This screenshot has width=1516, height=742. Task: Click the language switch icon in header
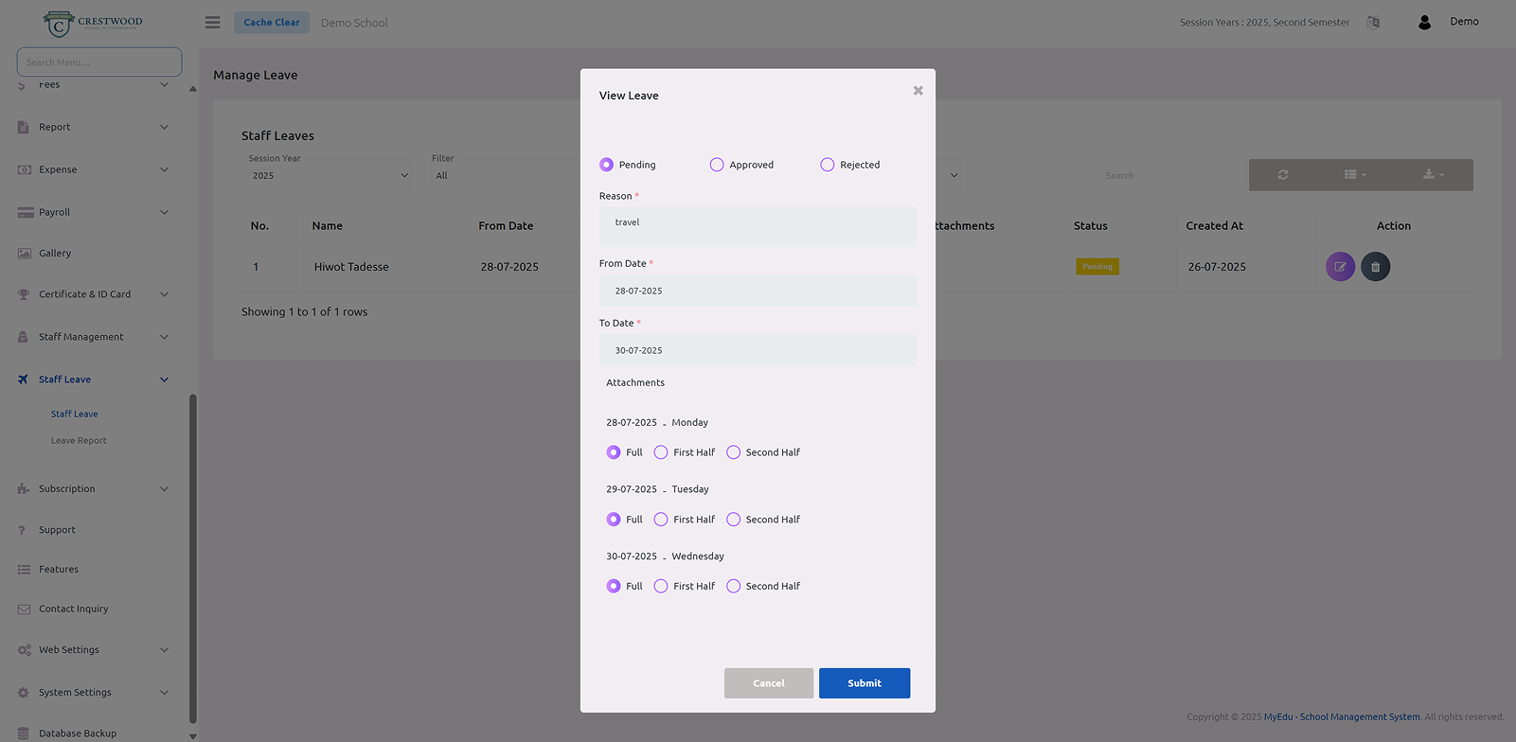pos(1373,23)
